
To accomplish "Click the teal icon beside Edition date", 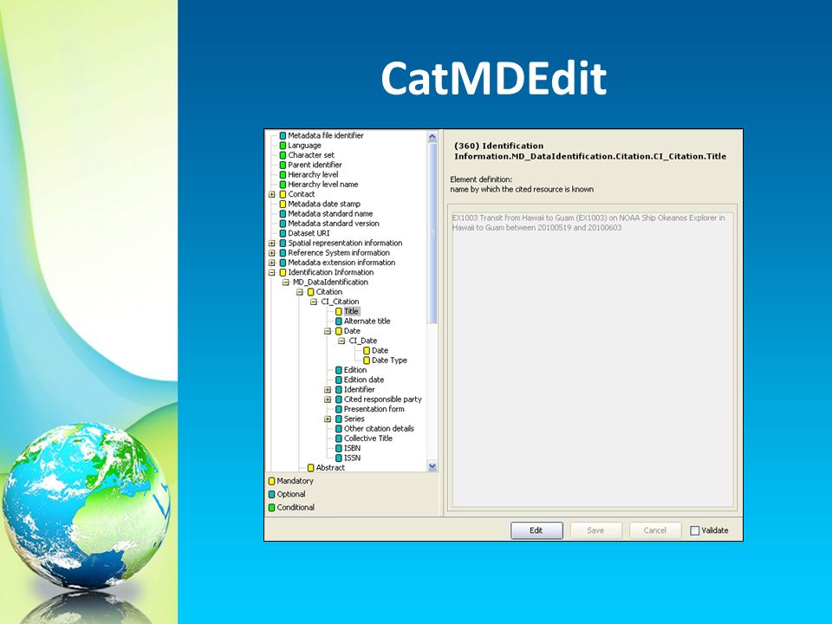I will click(339, 380).
